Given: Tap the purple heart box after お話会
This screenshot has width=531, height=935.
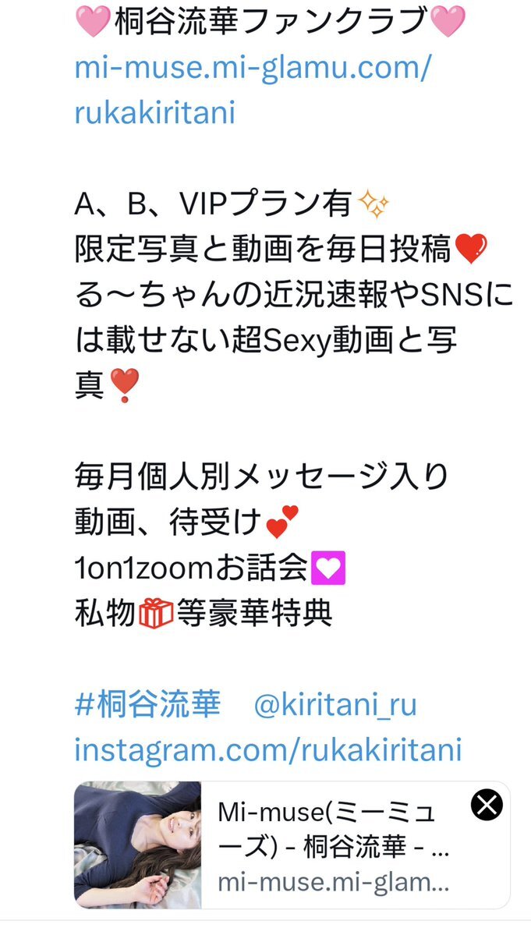Looking at the screenshot, I should tap(329, 568).
